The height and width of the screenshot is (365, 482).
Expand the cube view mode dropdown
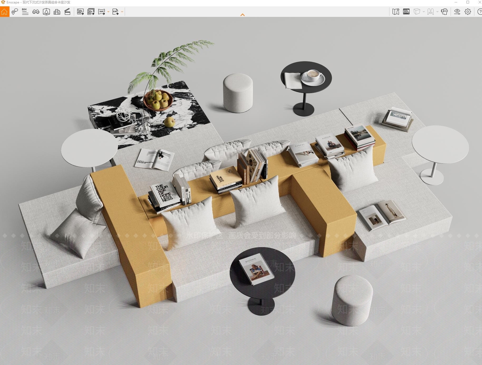[424, 12]
